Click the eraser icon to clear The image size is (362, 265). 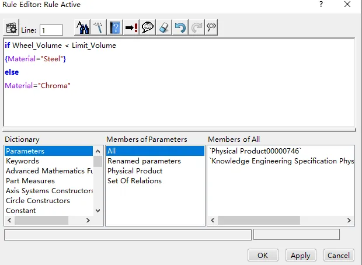coord(164,27)
